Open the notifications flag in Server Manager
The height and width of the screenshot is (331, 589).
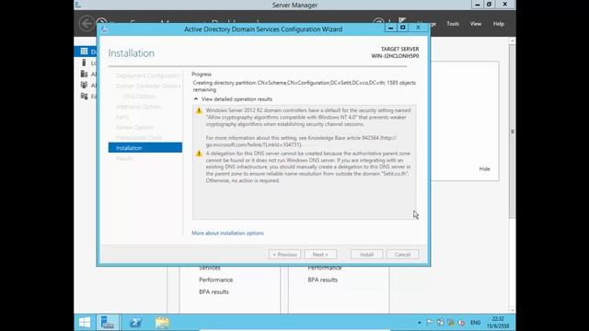click(x=403, y=21)
